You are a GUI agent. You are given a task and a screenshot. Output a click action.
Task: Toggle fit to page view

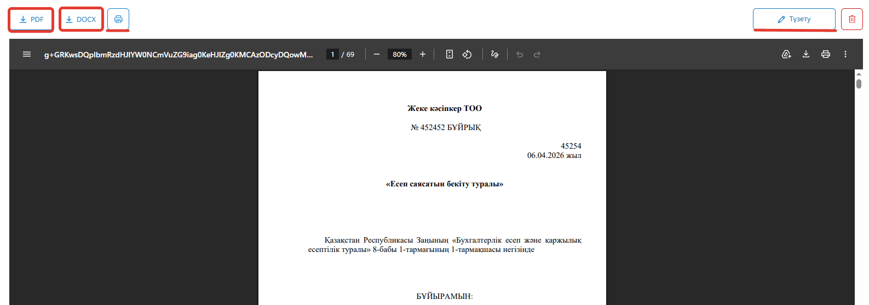(450, 54)
